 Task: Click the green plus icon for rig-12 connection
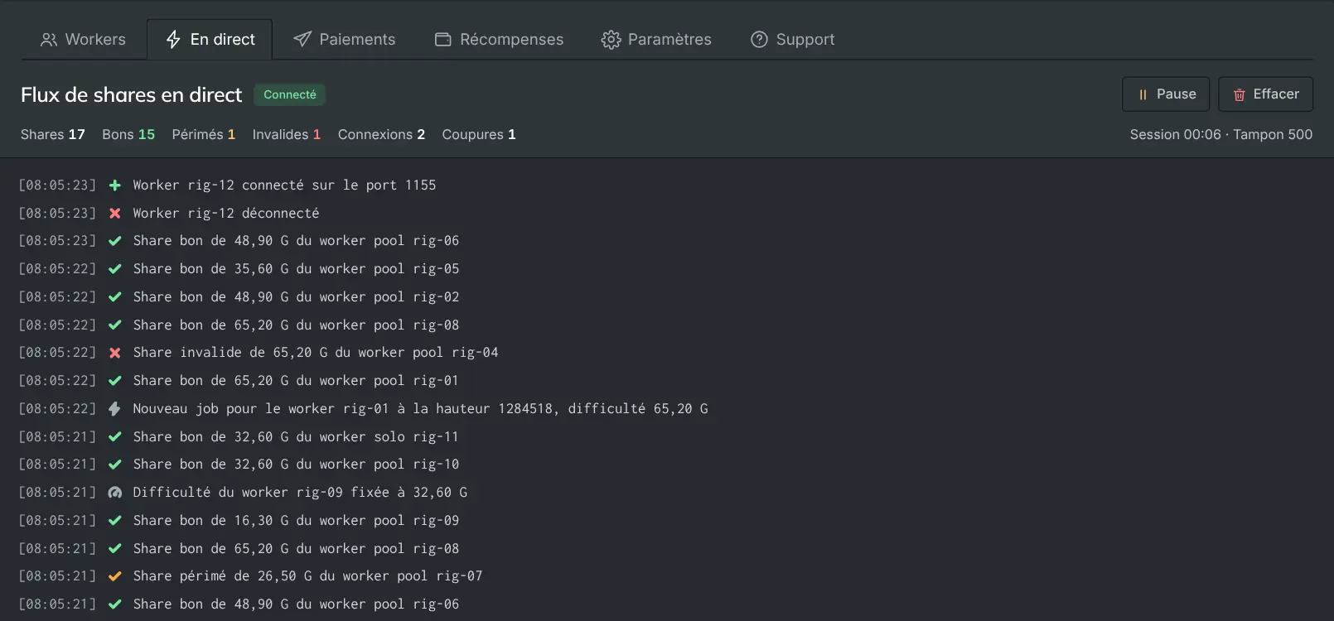tap(115, 185)
